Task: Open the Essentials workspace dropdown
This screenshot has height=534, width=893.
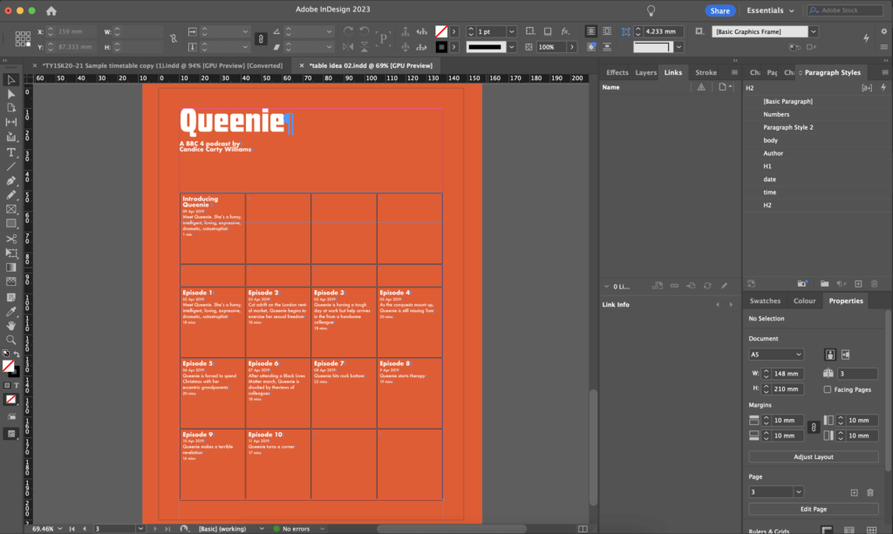Action: (x=771, y=10)
